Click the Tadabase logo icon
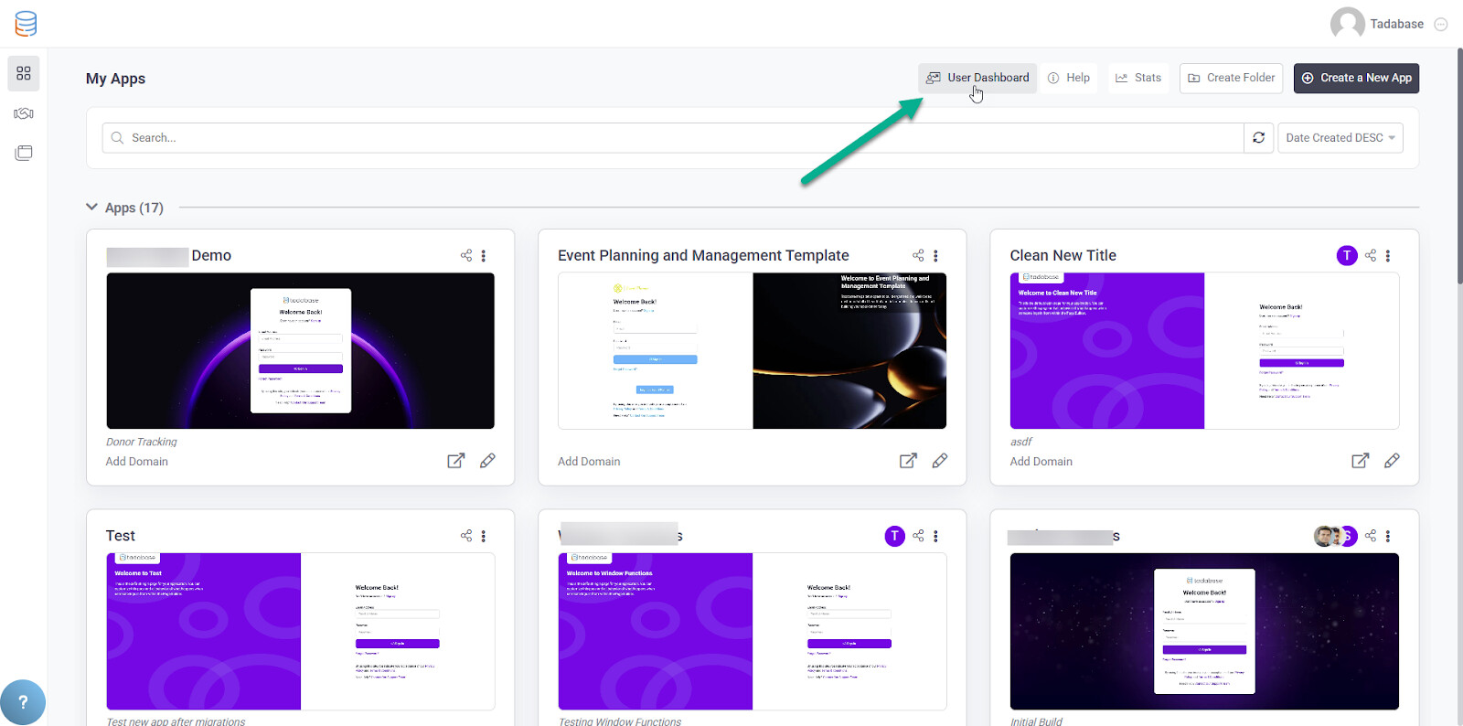The width and height of the screenshot is (1463, 726). click(26, 24)
